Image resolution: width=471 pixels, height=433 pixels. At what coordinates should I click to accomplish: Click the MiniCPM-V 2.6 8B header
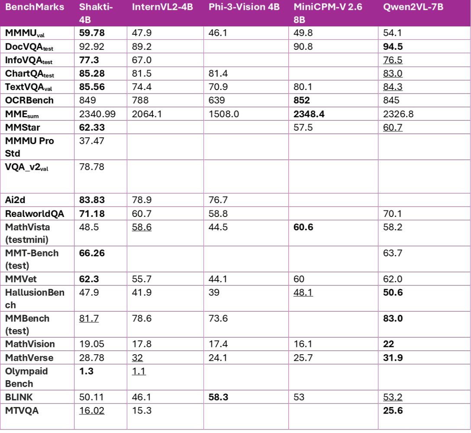328,13
